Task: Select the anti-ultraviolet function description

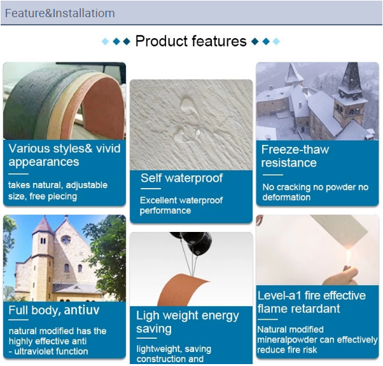Action: click(57, 341)
